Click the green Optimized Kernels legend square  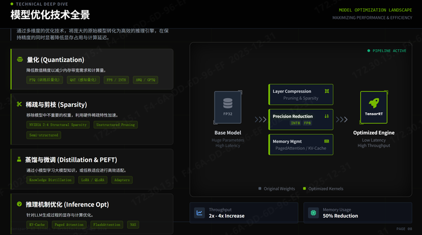[x=304, y=188]
